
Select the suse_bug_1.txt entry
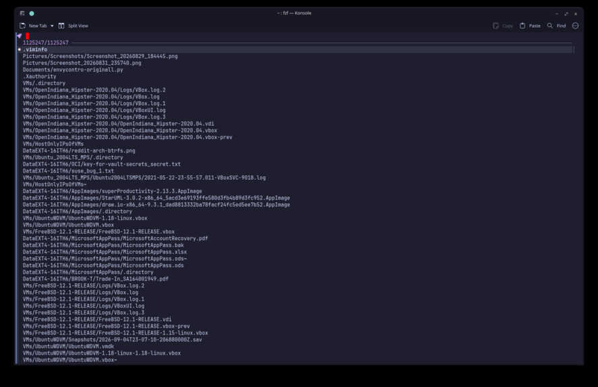pyautogui.click(x=68, y=171)
